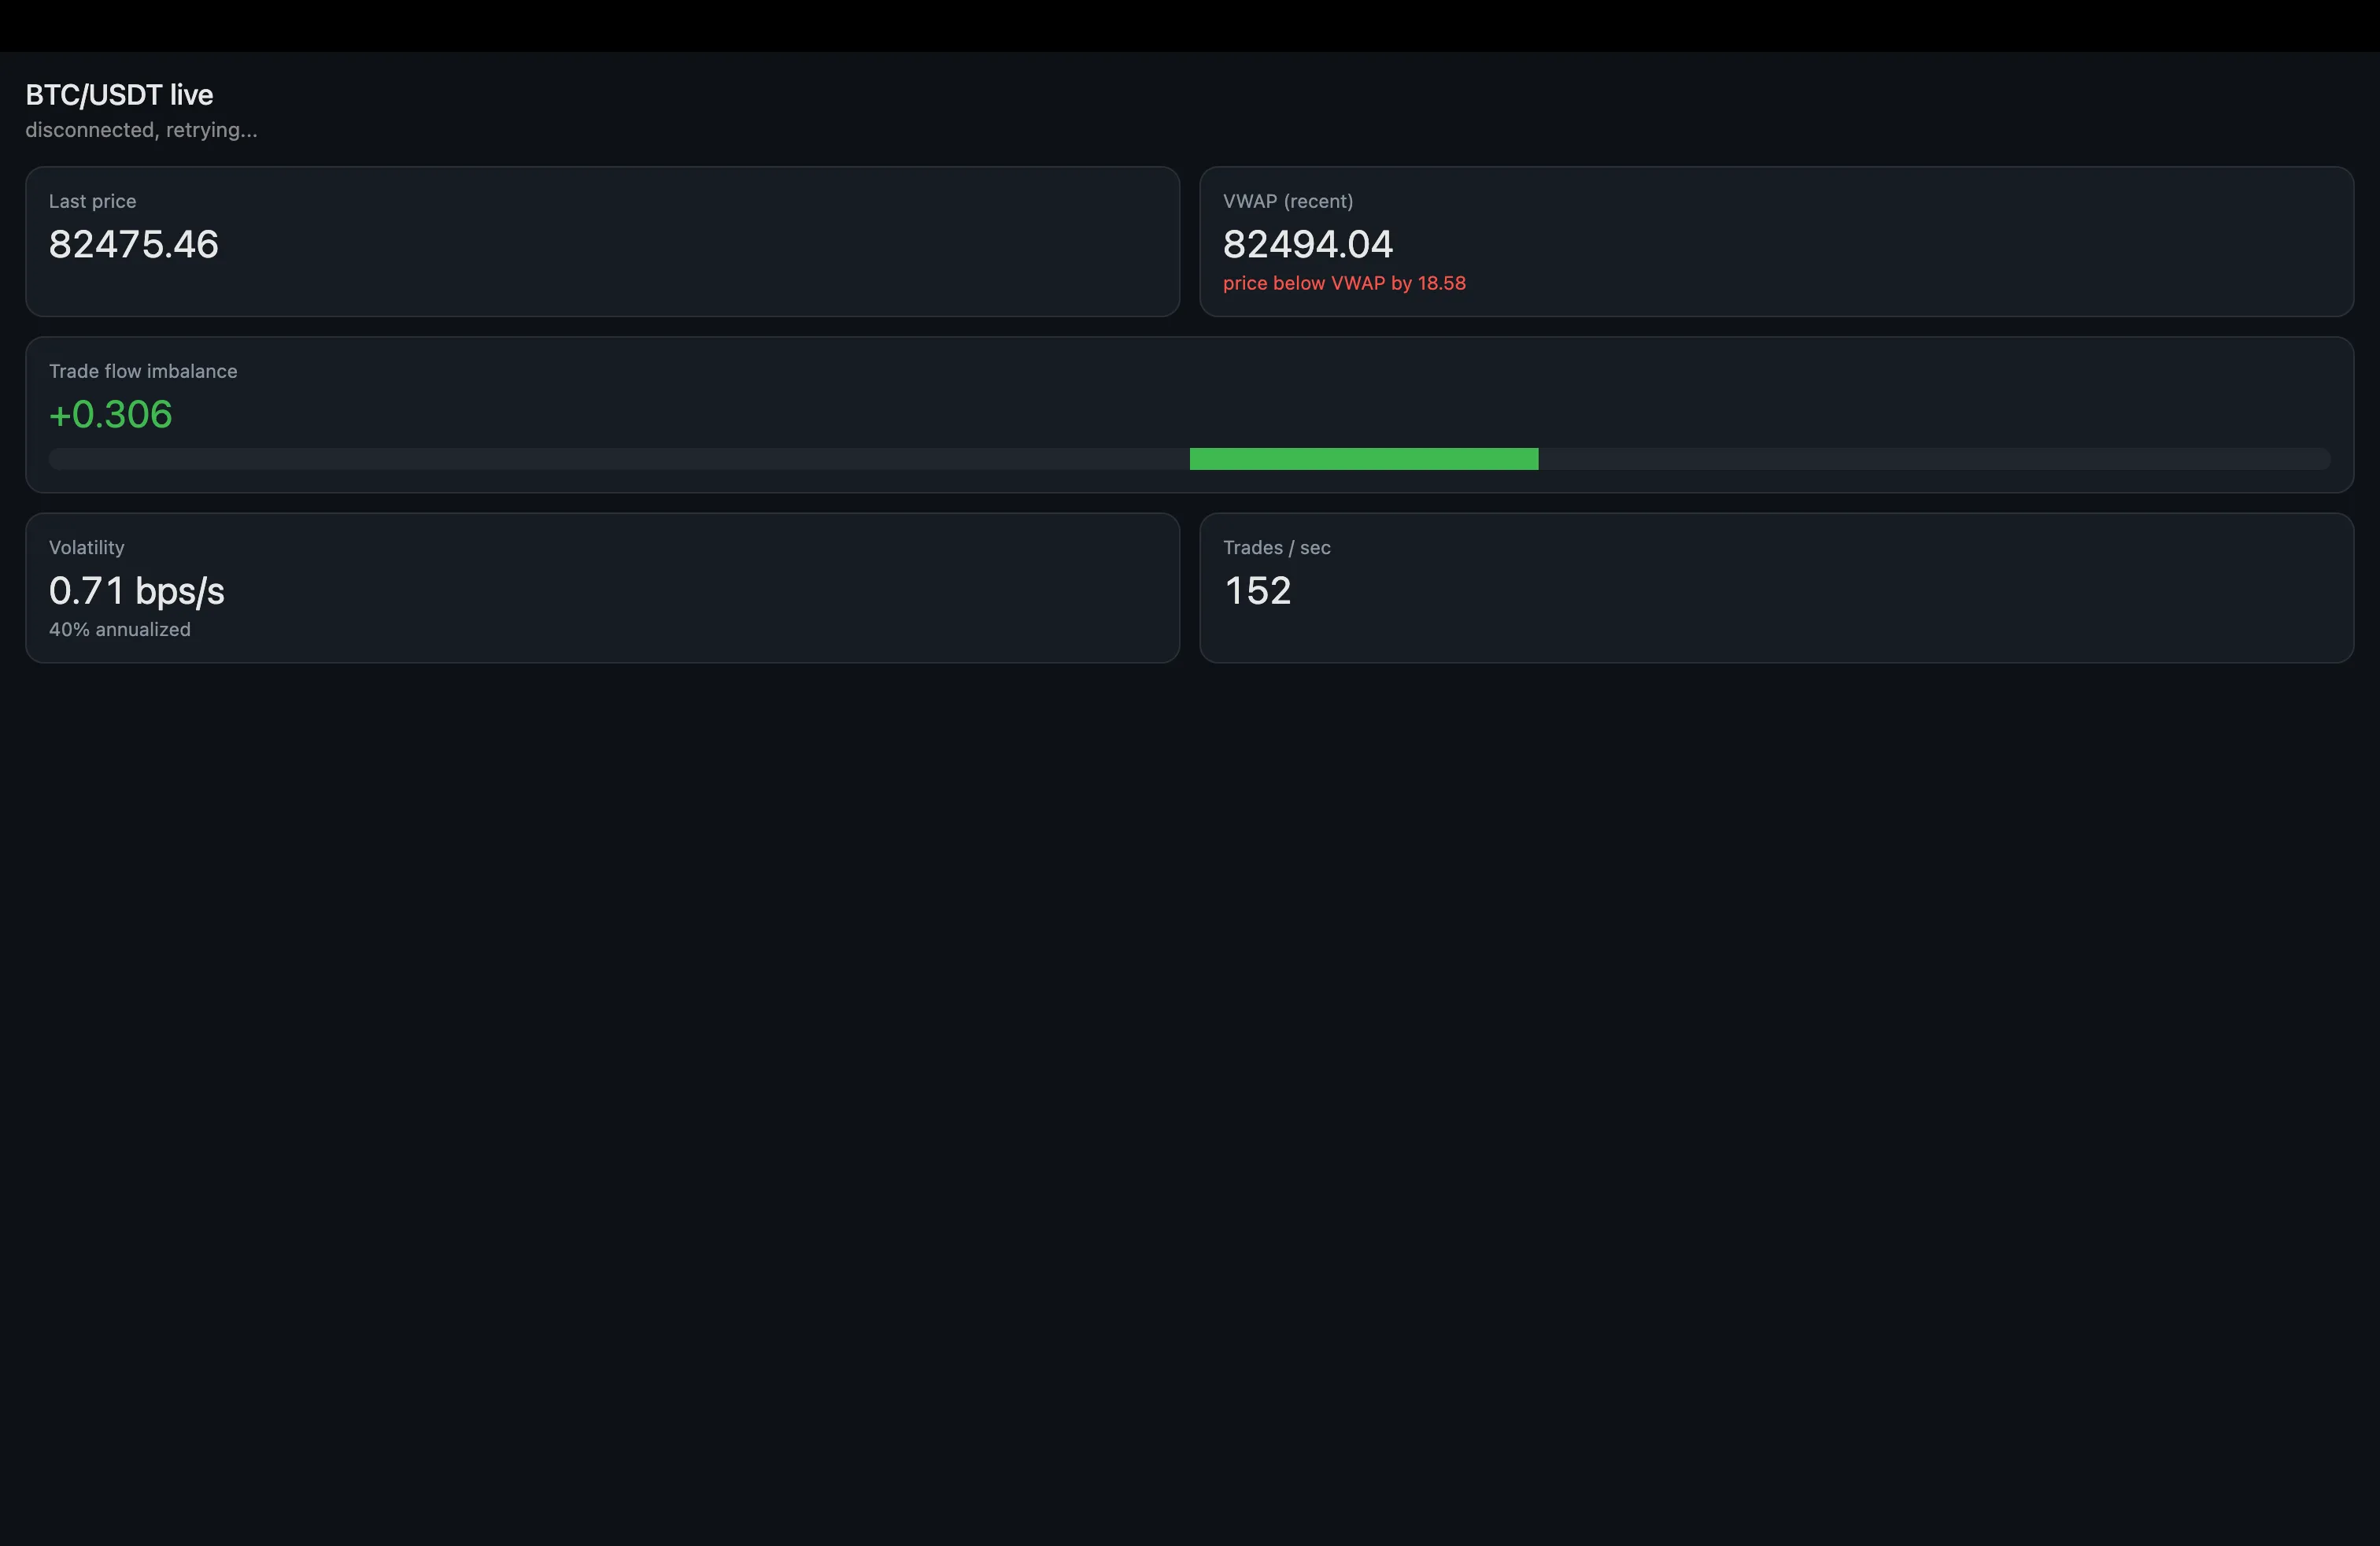Screen dimensions: 2380x1546
Task: Select the Trade flow imbalance label
Action: pos(143,371)
